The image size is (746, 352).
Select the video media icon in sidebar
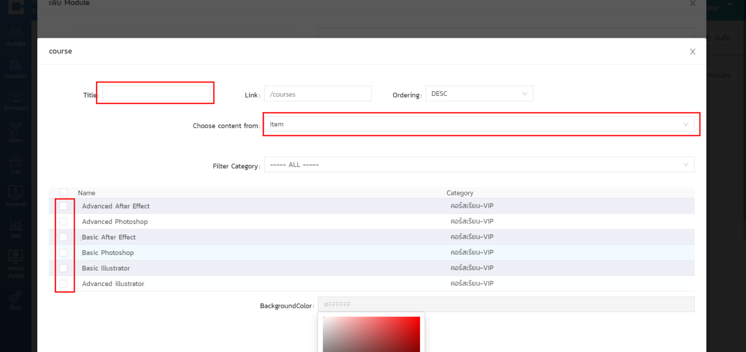[x=15, y=97]
